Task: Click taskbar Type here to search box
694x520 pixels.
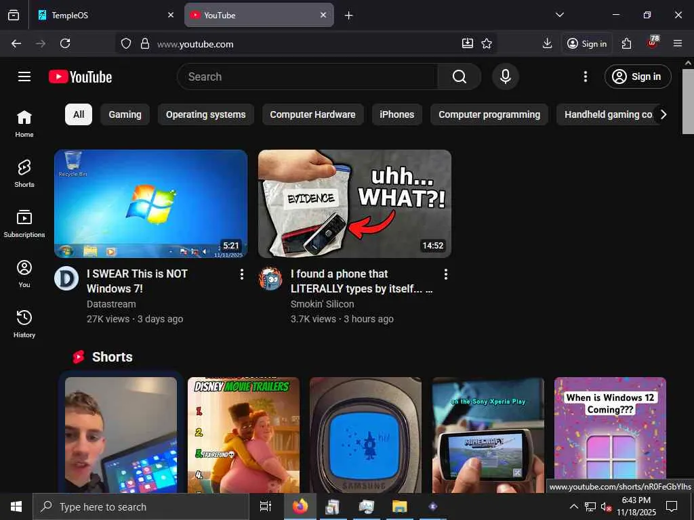Action: (141, 506)
